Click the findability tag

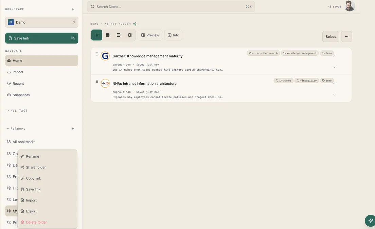click(307, 81)
